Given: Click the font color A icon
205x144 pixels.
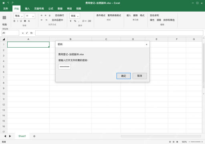Looking at the screenshot, I should point(29,21).
